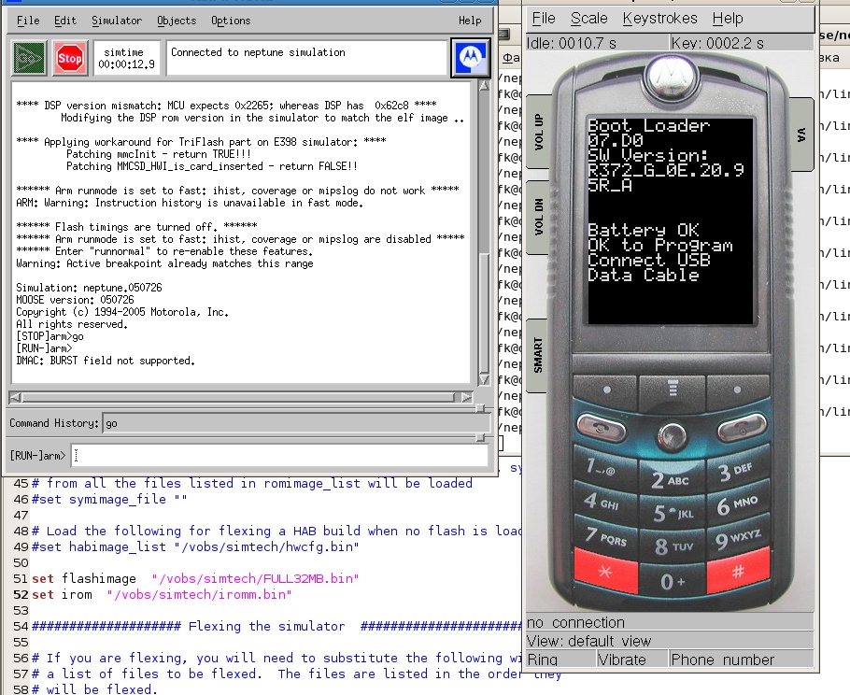Click the red Stop button
Viewport: 850px width, 695px height.
(70, 58)
